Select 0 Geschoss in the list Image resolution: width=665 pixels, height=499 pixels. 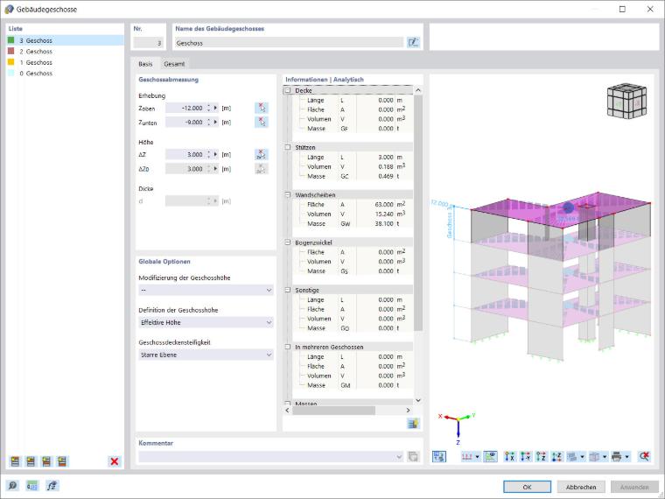(65, 74)
